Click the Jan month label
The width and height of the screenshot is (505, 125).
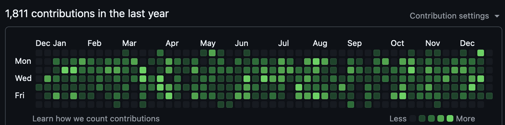60,43
